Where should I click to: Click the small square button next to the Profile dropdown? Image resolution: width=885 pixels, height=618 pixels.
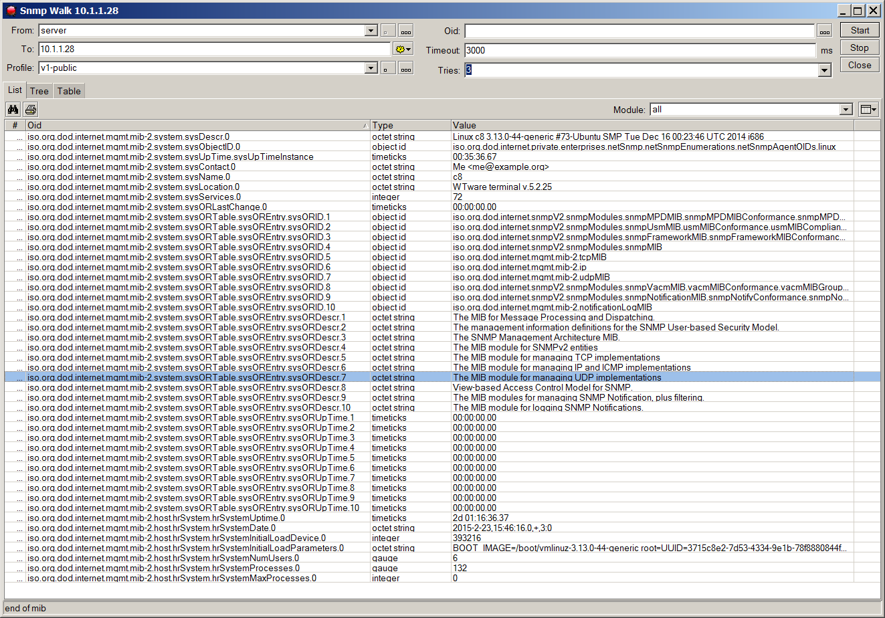point(388,68)
